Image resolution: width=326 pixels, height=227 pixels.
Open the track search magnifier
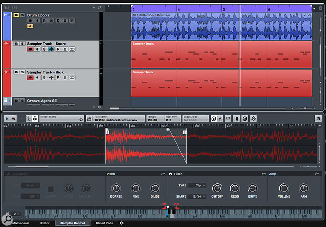tap(99, 7)
